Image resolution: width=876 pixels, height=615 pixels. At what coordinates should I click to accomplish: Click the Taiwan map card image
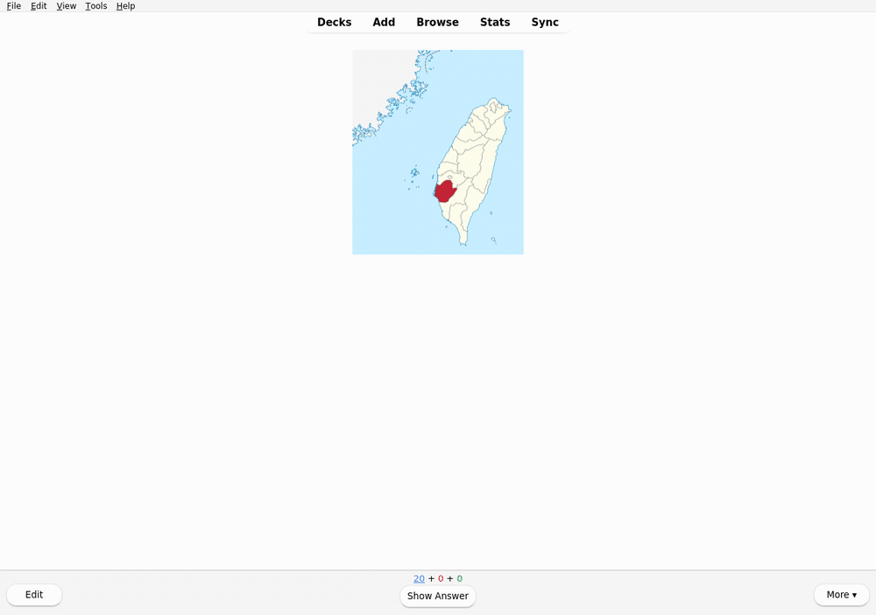[437, 152]
